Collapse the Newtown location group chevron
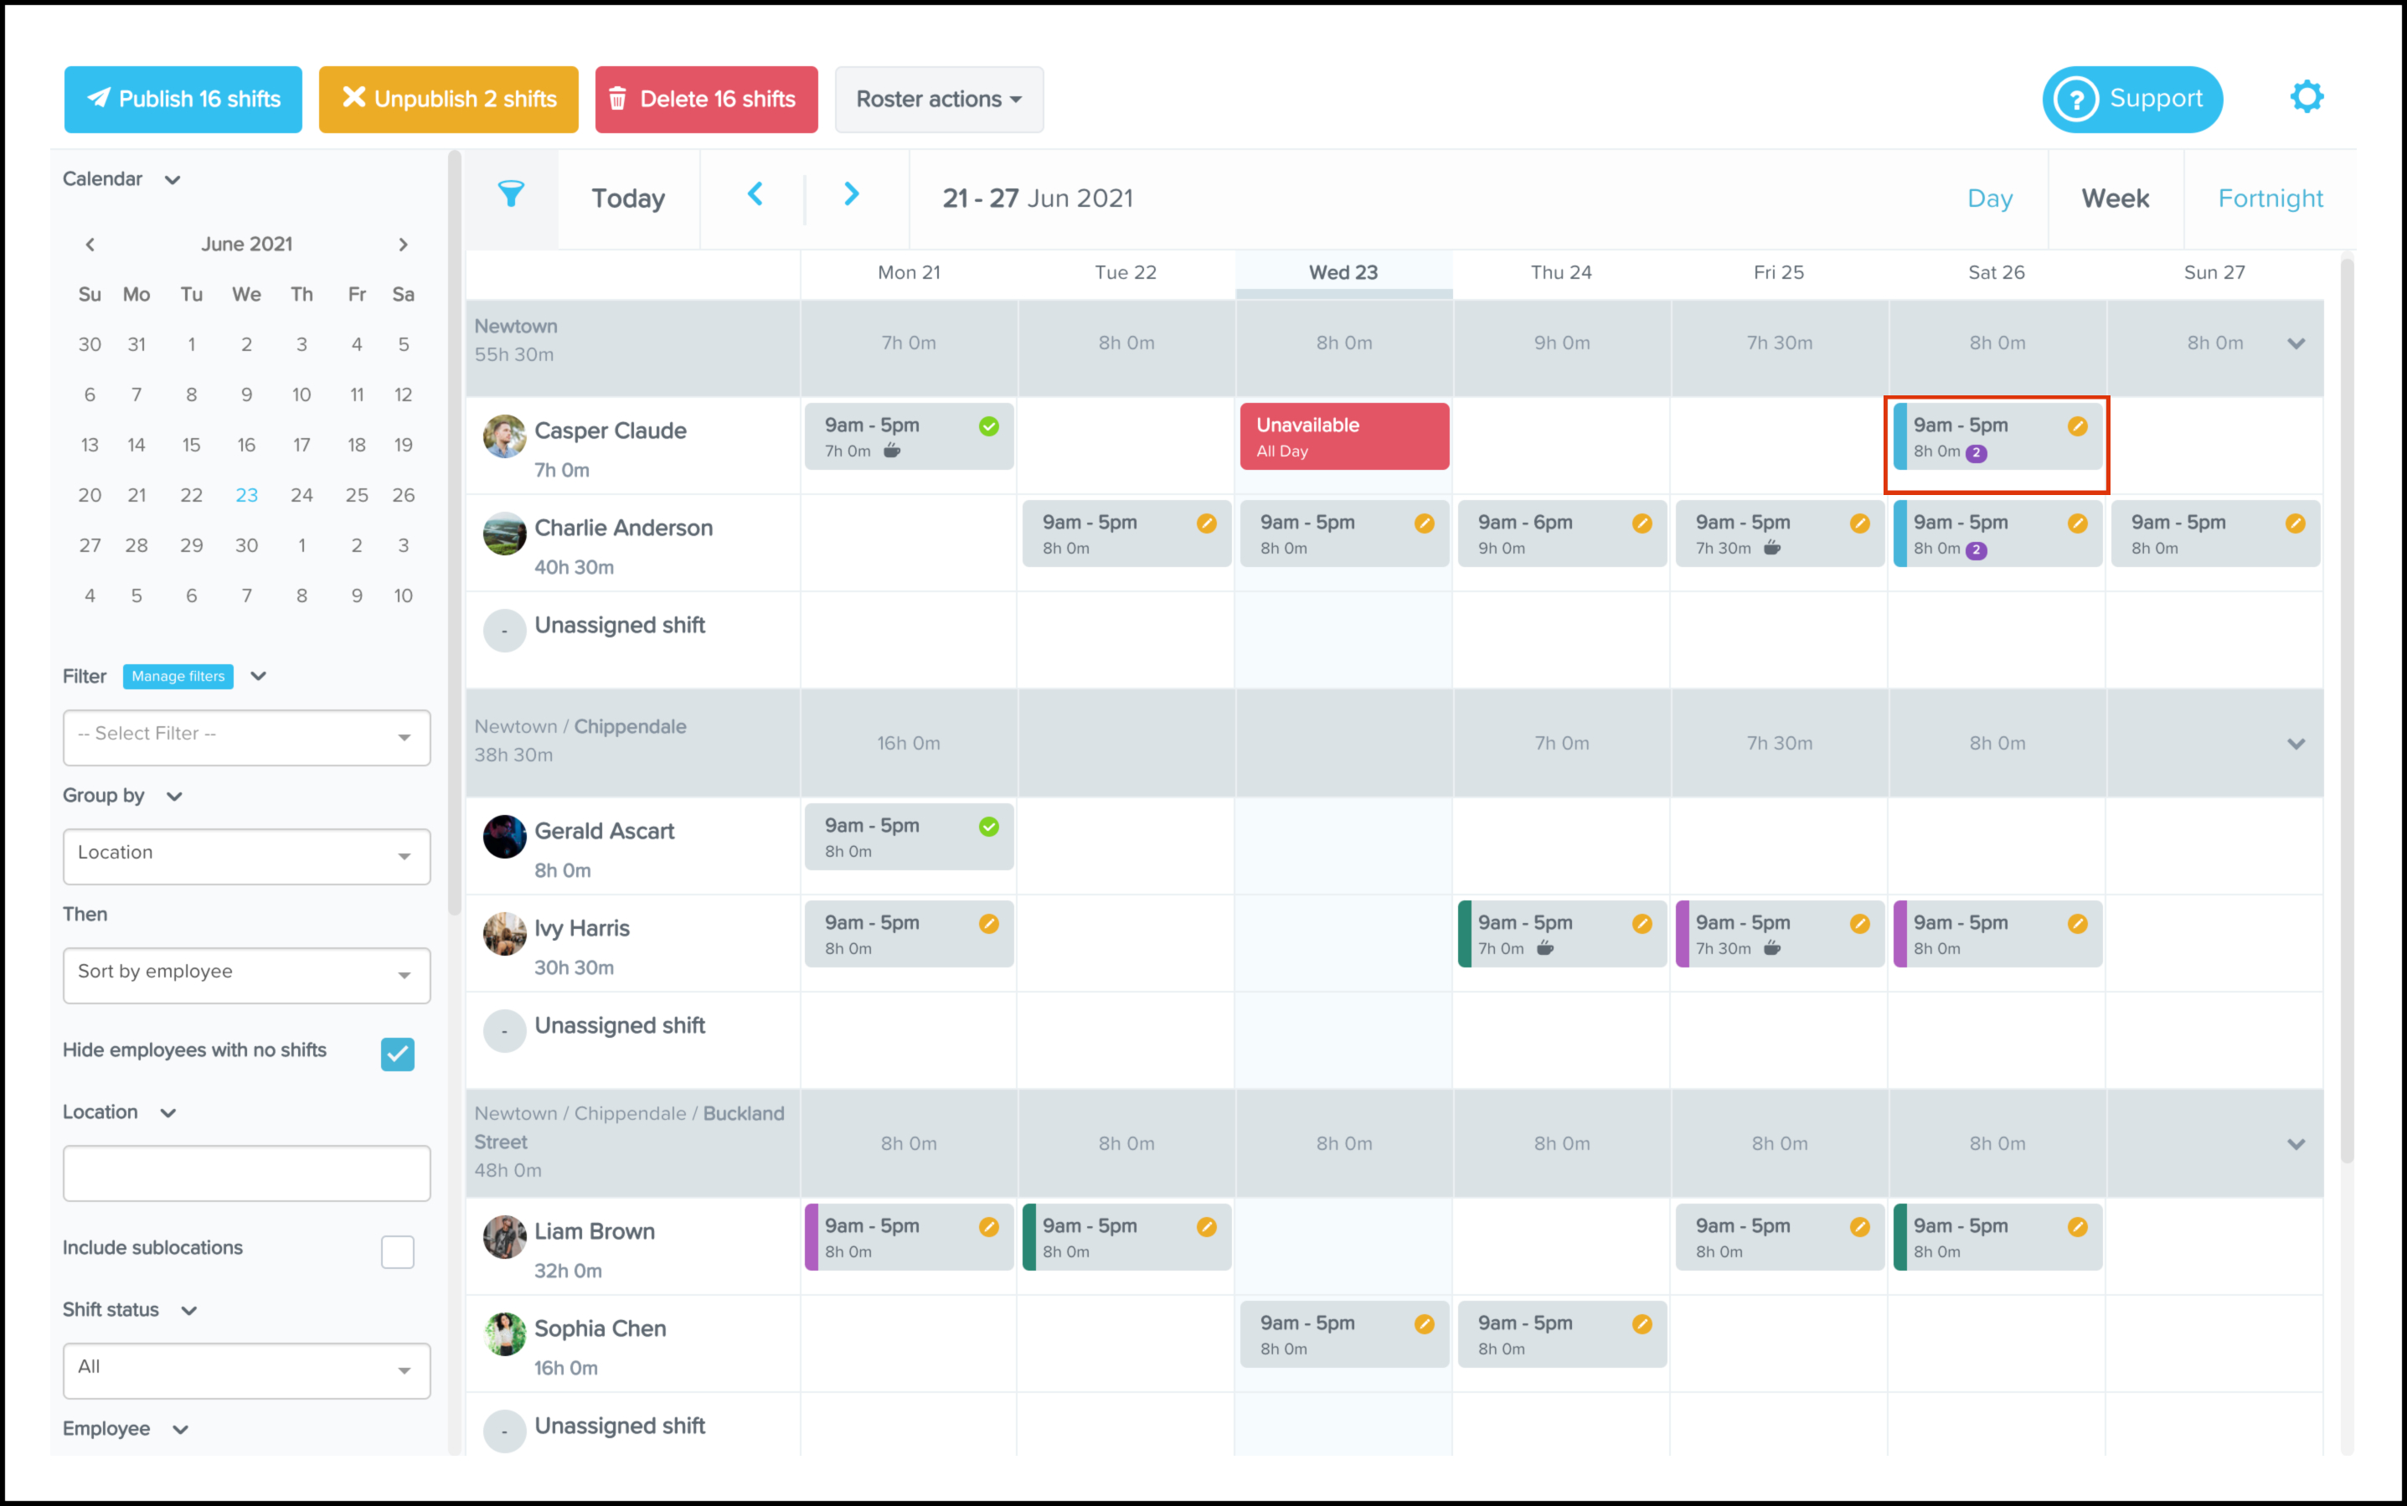 [x=2296, y=343]
